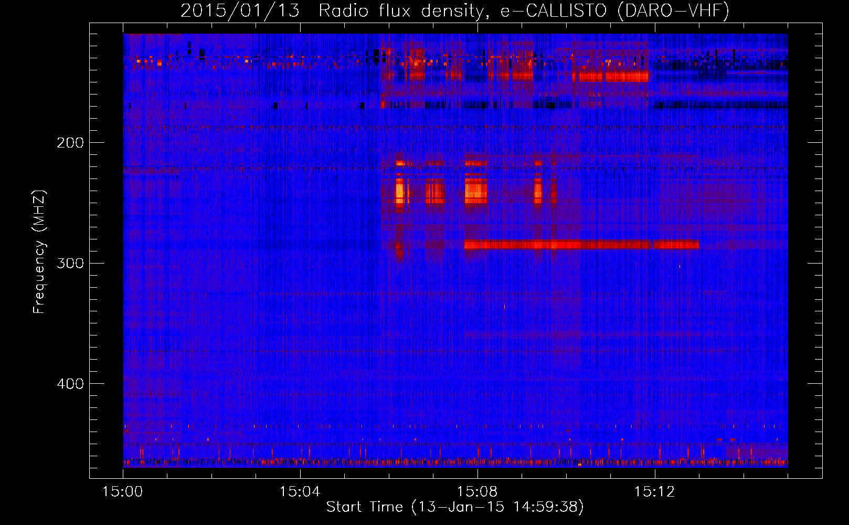Click the long red horizontal emission band near 285 MHz
849x525 pixels.
coord(581,245)
